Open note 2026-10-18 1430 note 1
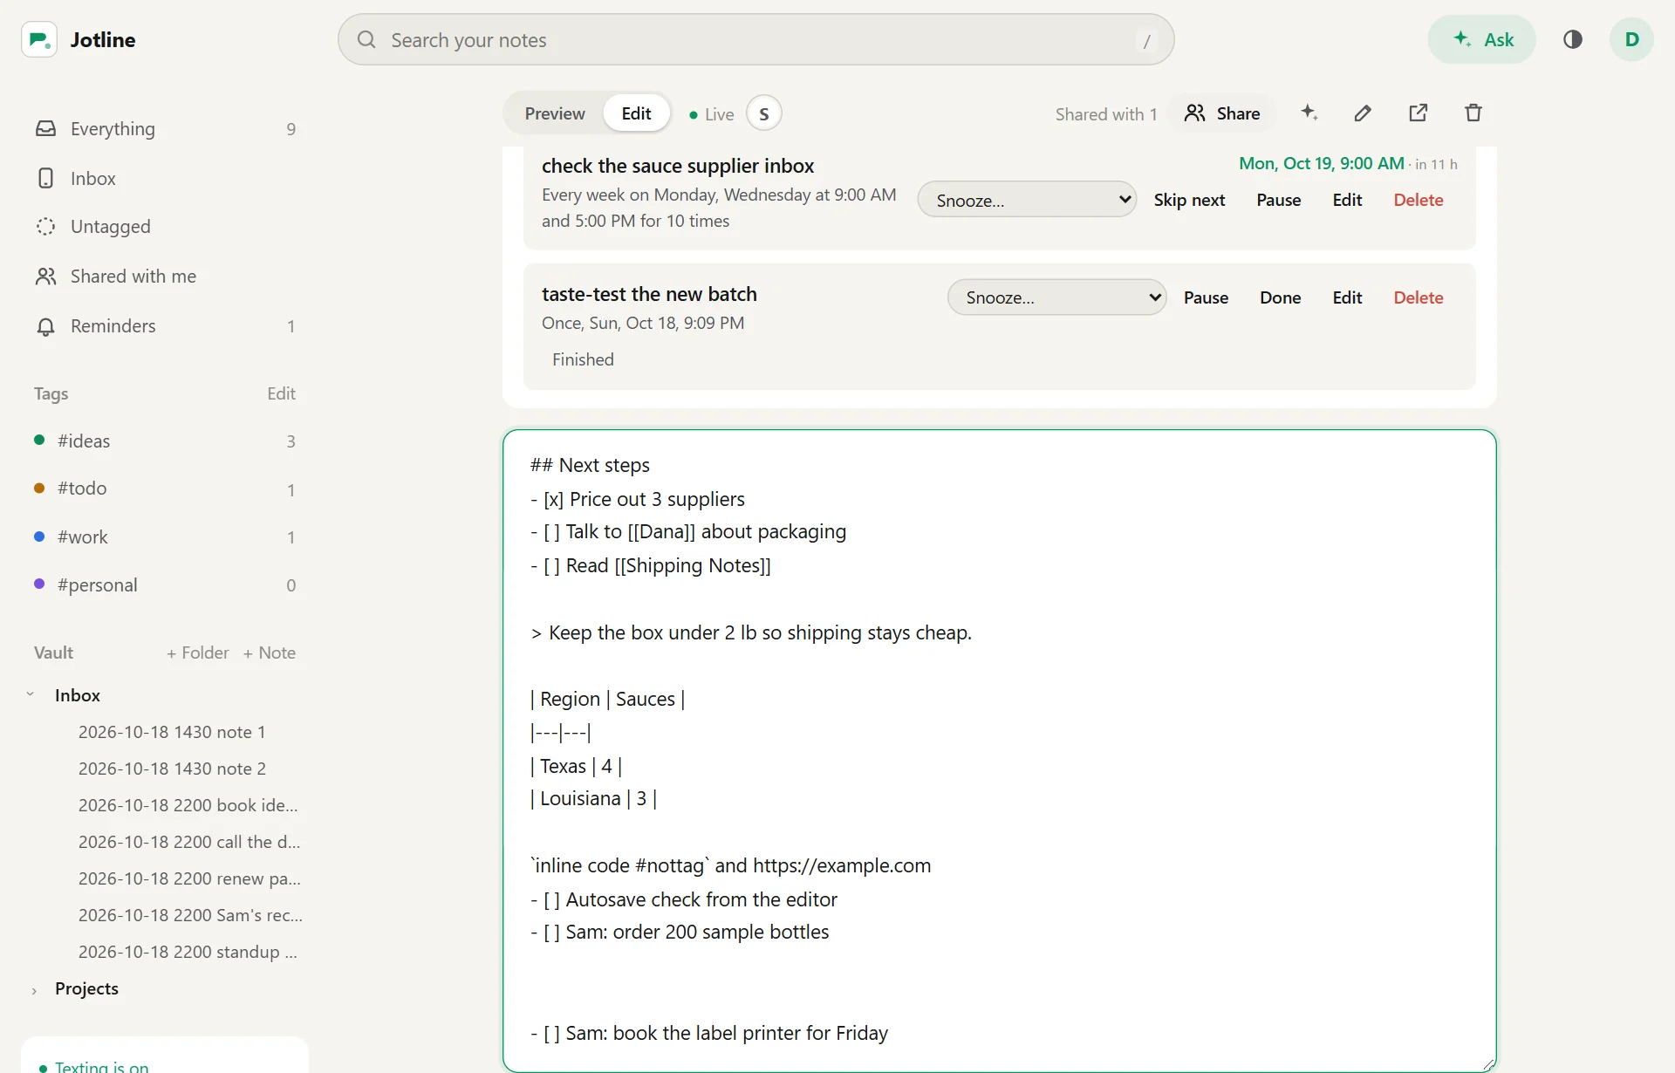Viewport: 1675px width, 1073px height. tap(172, 732)
